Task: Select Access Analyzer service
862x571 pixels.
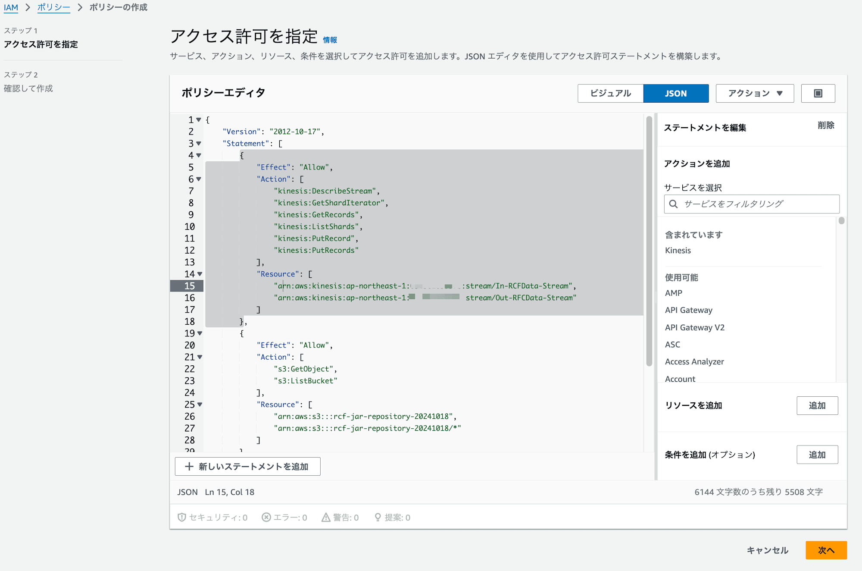Action: tap(694, 362)
